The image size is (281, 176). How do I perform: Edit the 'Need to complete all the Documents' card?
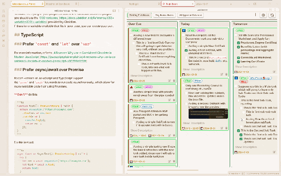(x=222, y=74)
